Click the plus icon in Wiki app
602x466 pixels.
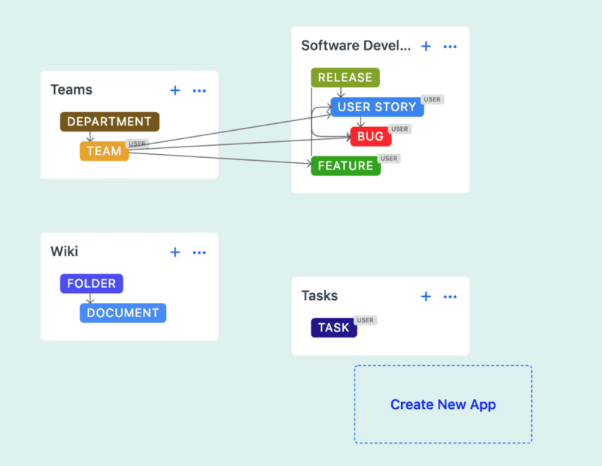pos(175,252)
